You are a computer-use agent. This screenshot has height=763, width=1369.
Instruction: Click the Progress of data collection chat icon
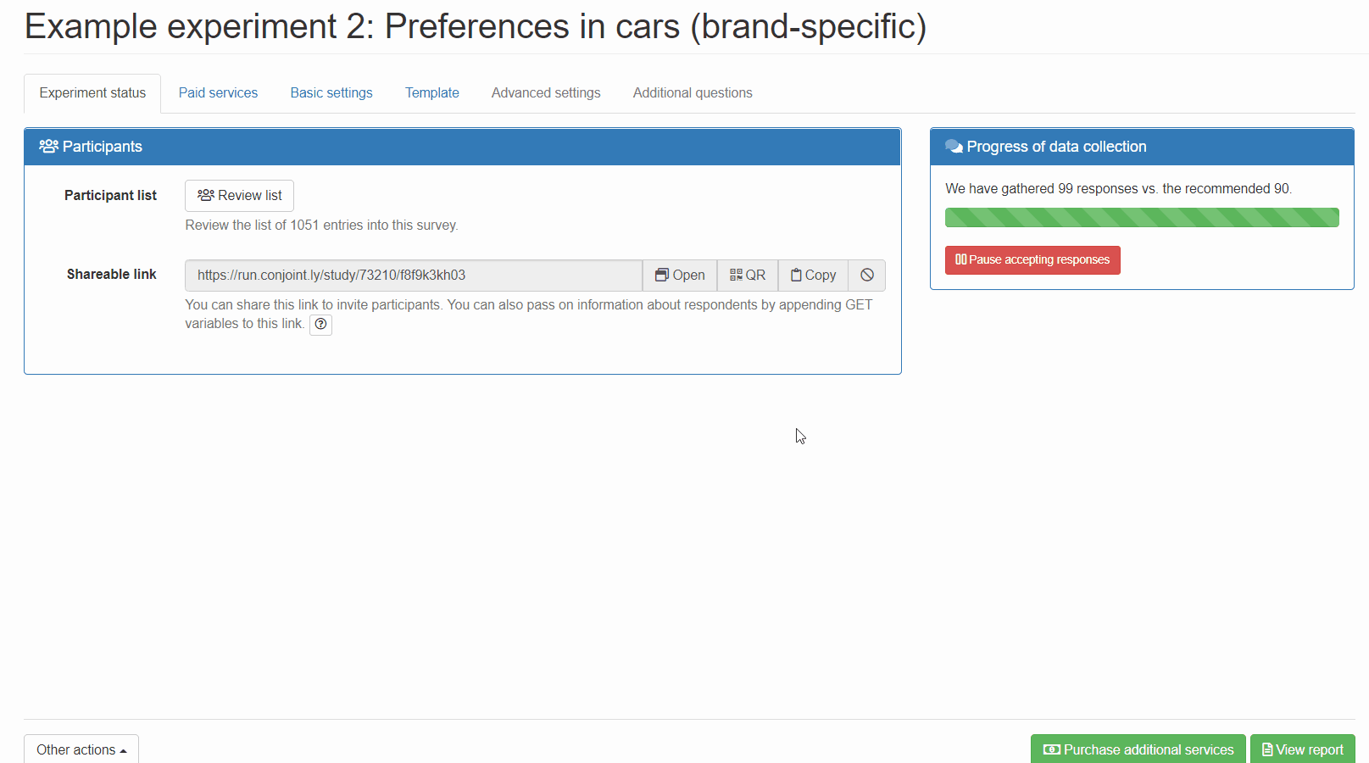point(954,147)
